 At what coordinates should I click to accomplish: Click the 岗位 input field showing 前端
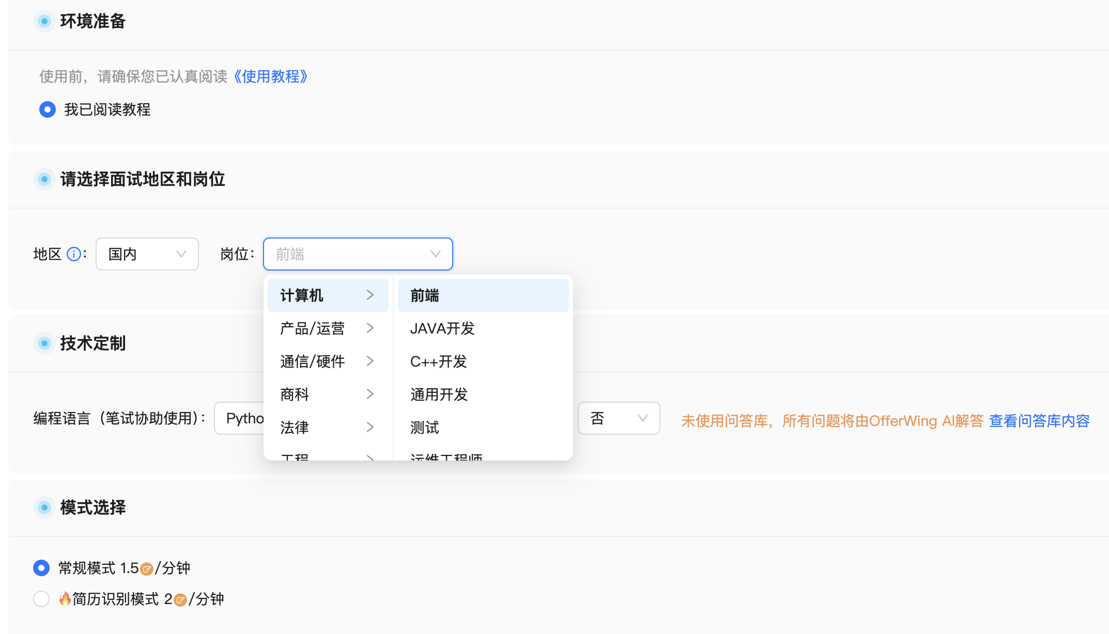click(x=358, y=254)
